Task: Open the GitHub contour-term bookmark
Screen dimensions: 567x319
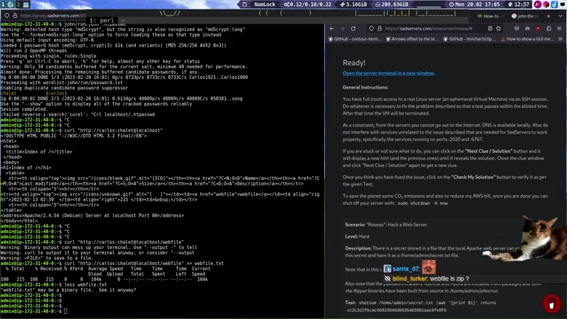Action: pos(354,39)
